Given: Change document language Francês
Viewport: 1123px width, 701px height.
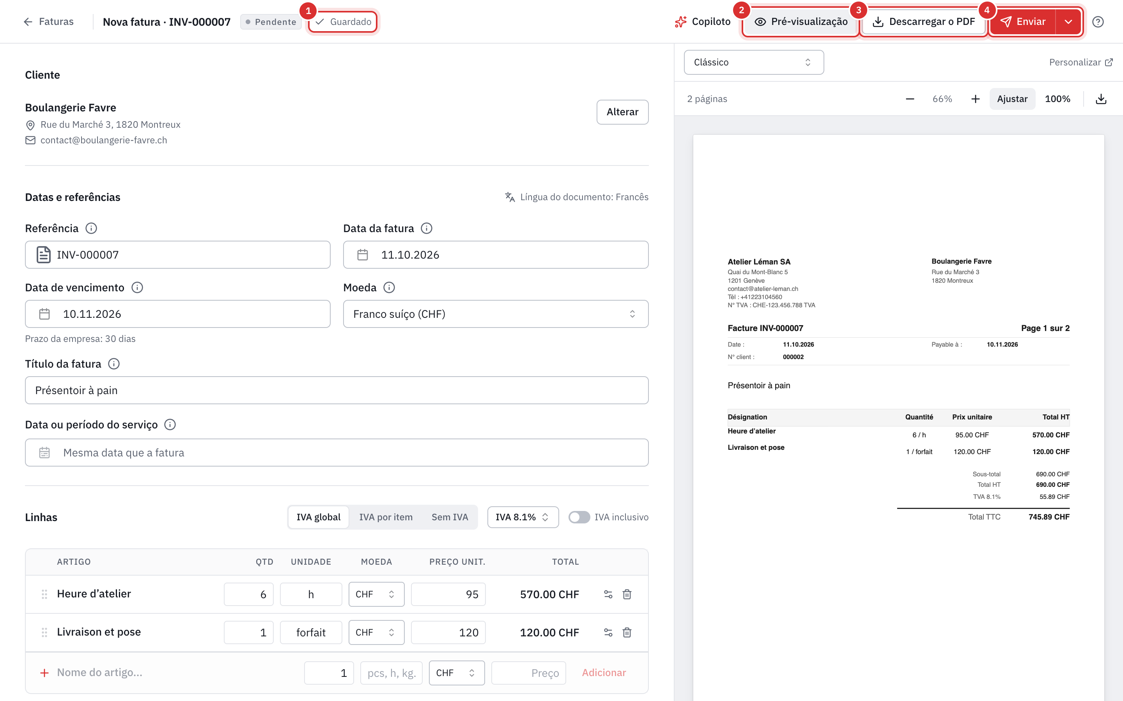Looking at the screenshot, I should (576, 197).
